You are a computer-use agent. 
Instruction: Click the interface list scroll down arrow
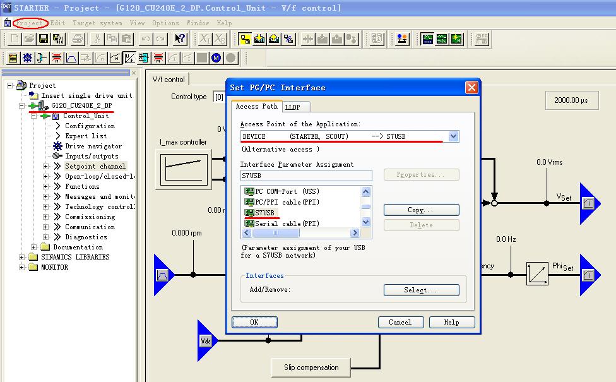366,222
